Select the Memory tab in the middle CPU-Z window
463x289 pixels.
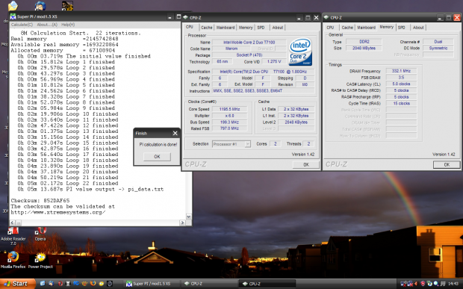[x=246, y=28]
